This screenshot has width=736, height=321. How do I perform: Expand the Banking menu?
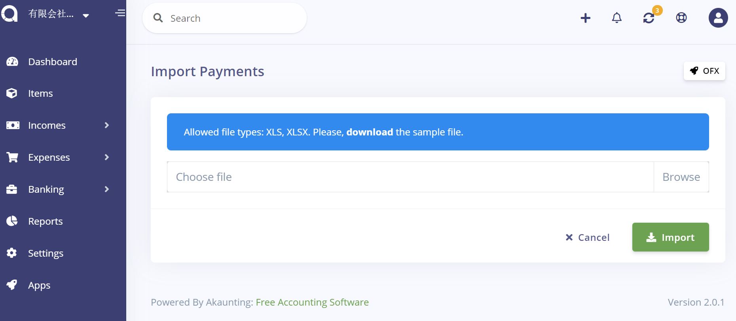click(106, 189)
